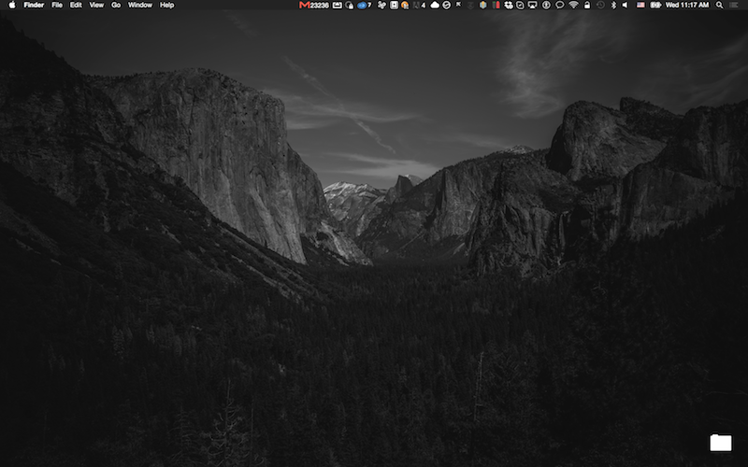
Task: Open the AirPlay display menu
Action: 532,5
